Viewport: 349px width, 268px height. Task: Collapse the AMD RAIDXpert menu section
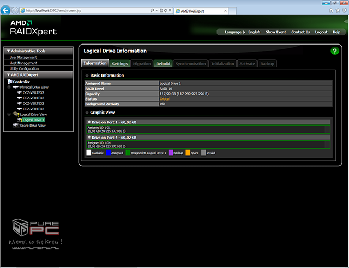[x=8, y=75]
